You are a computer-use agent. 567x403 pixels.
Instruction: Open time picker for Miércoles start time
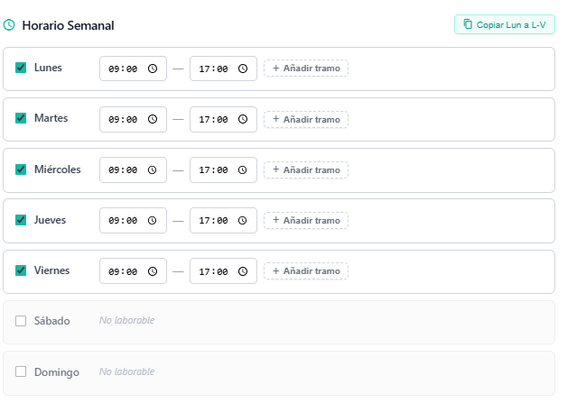(153, 169)
